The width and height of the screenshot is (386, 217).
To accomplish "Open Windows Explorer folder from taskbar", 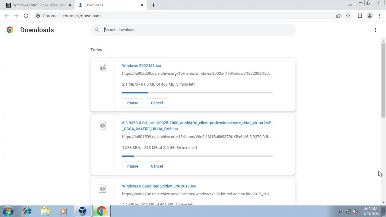I will pos(46,211).
